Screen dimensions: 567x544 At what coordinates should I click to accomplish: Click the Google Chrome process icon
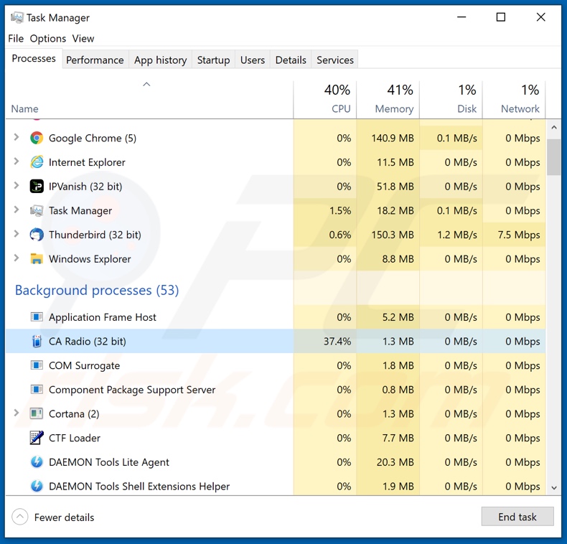tap(37, 139)
